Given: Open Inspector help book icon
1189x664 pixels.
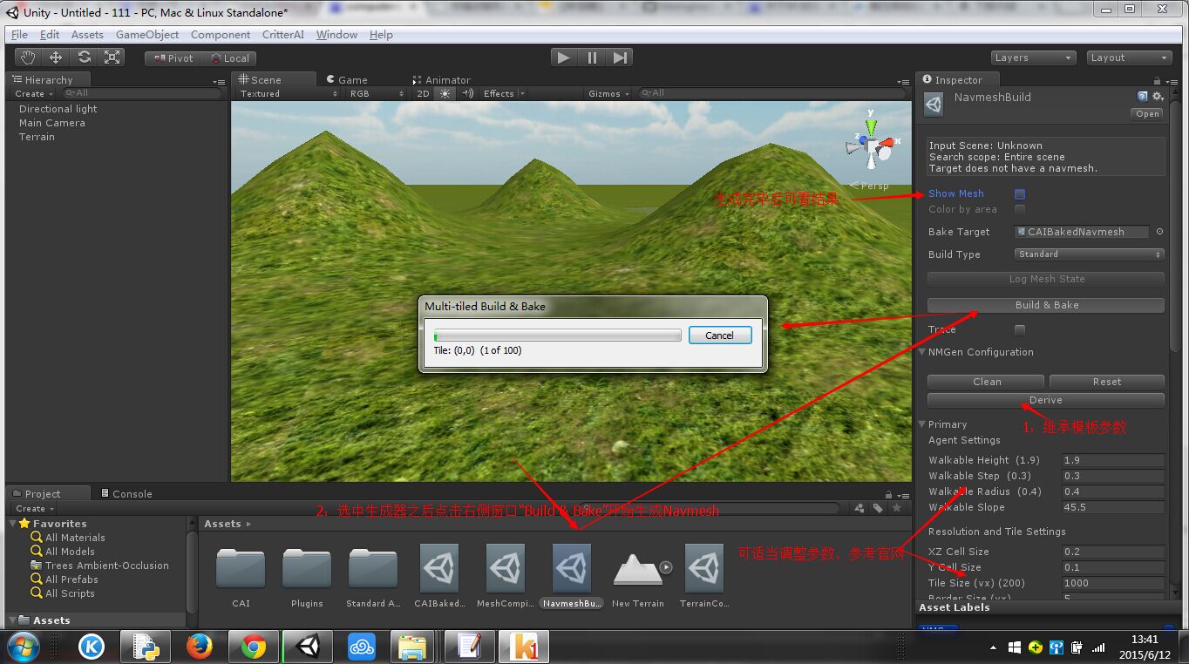Looking at the screenshot, I should tap(1143, 96).
